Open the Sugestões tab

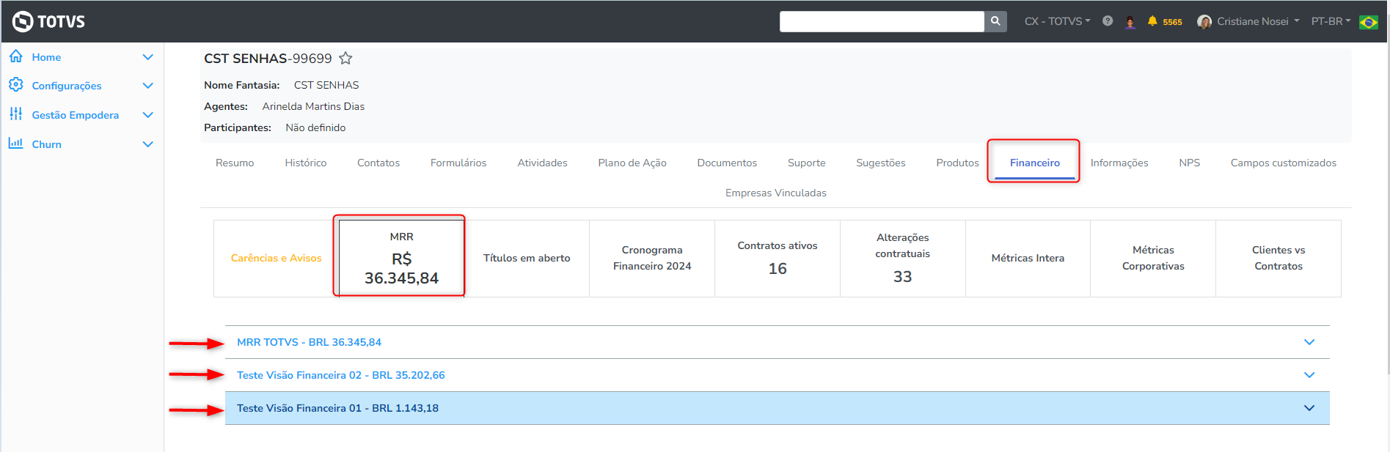click(881, 163)
